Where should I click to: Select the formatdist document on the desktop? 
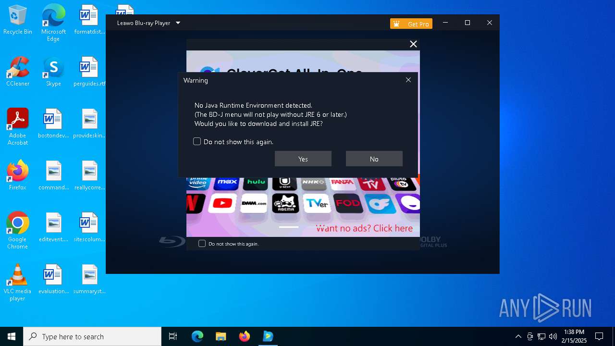[x=89, y=20]
